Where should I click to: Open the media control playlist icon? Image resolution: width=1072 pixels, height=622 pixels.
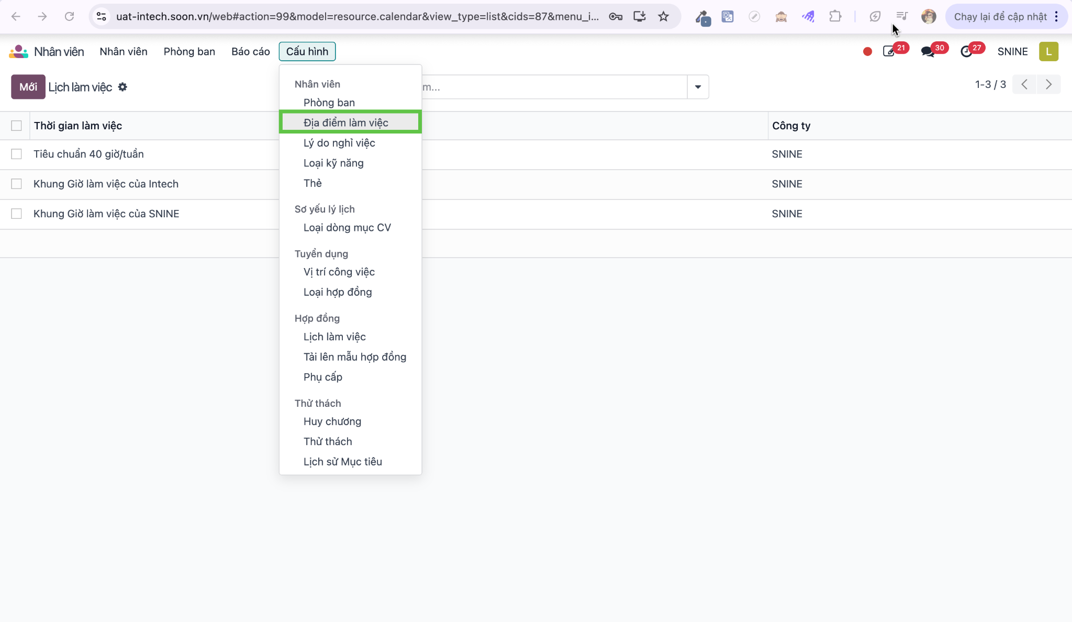[901, 17]
